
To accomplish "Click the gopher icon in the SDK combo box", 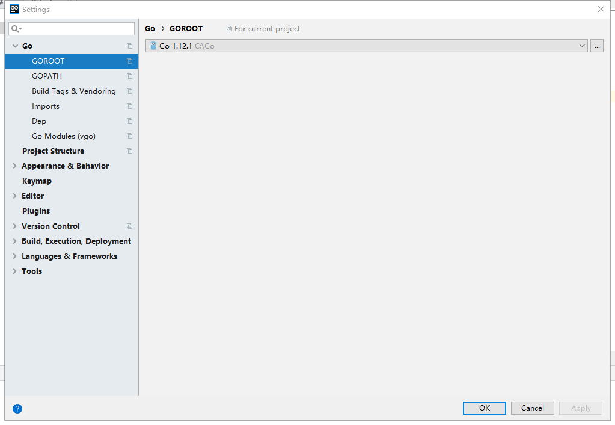I will pyautogui.click(x=153, y=46).
